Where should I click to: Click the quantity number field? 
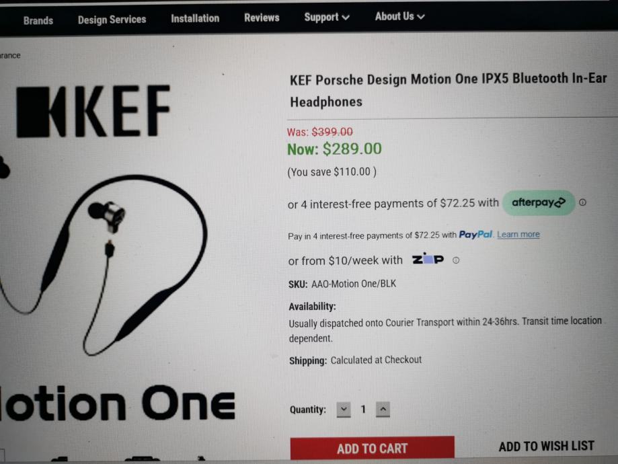pos(363,410)
